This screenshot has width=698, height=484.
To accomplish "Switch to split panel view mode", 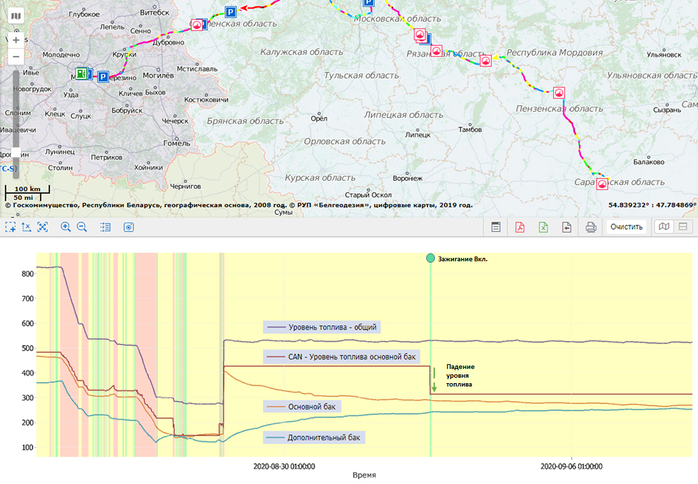I will click(x=682, y=227).
